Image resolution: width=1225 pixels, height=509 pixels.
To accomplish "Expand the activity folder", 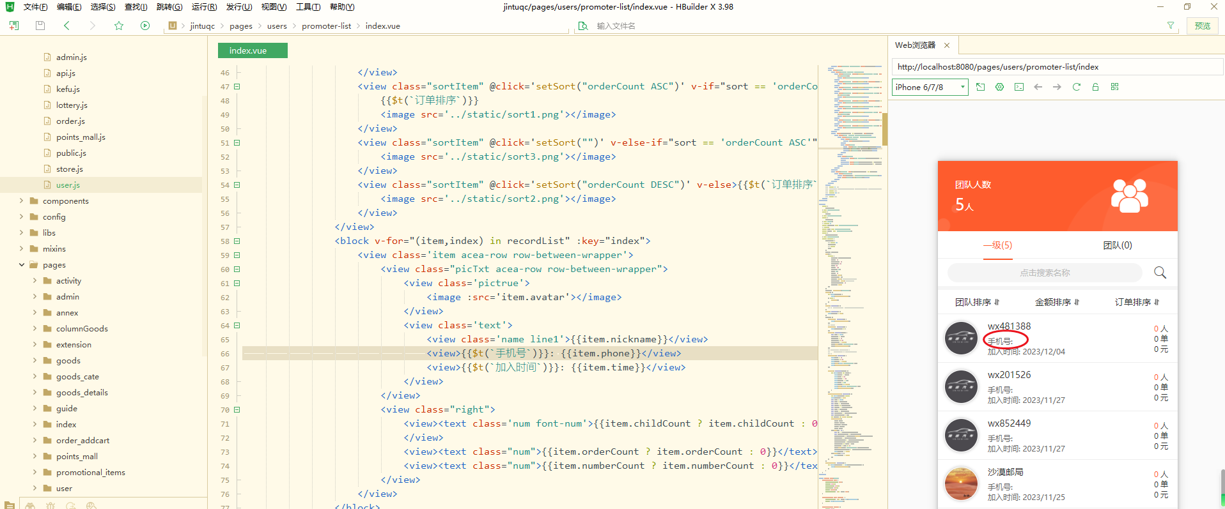I will coord(35,280).
